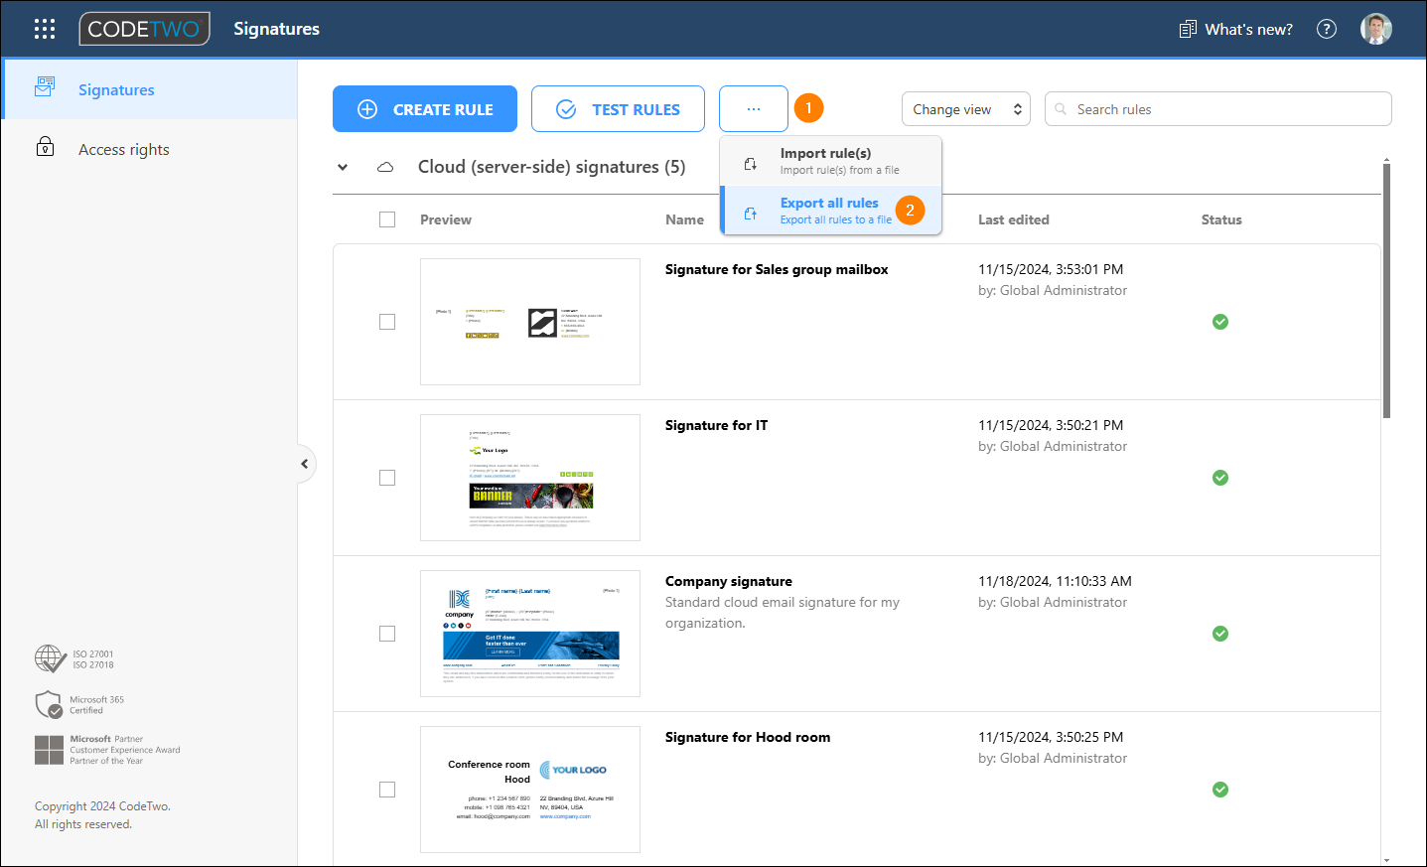
Task: Collapse the Cloud signatures section chevron
Action: click(343, 167)
